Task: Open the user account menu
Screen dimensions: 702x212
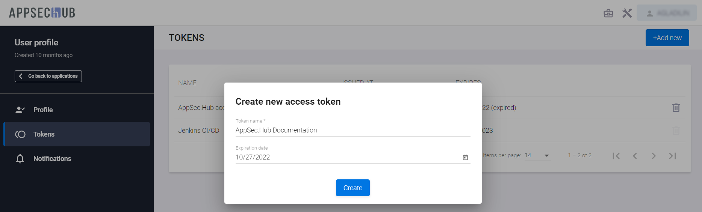Action: coord(666,13)
